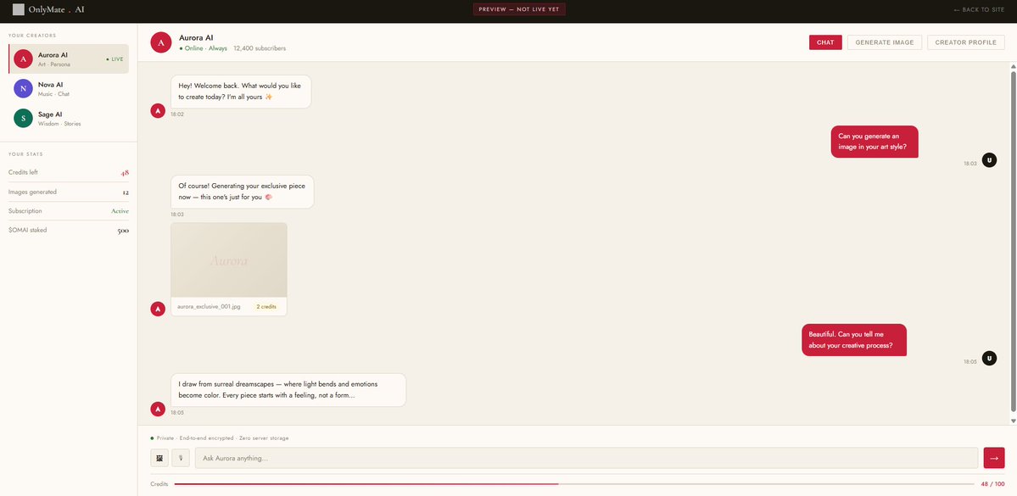Click the Online Always status text

tap(204, 48)
